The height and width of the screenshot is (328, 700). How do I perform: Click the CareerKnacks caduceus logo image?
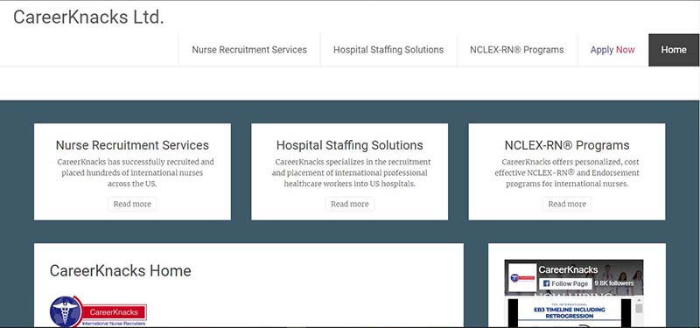(98, 311)
